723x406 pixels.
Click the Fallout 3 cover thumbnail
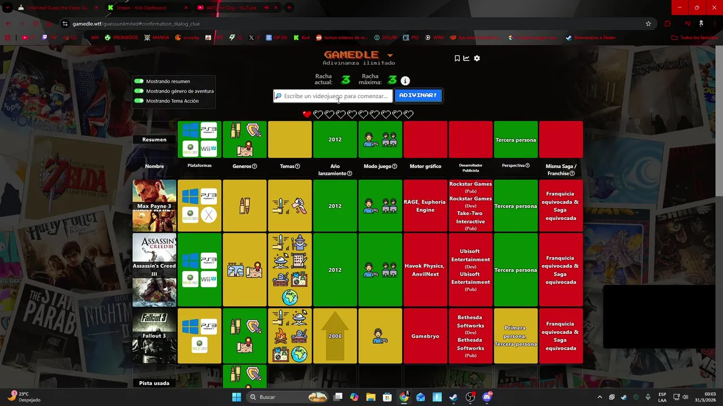click(154, 336)
